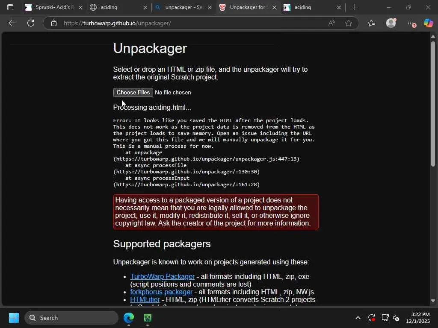This screenshot has height=328, width=438.
Task: Close the Sprunki- Acid's tab
Action: 80,8
